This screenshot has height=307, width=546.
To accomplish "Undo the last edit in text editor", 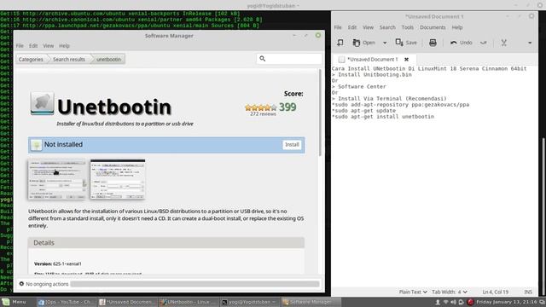I will [461, 43].
